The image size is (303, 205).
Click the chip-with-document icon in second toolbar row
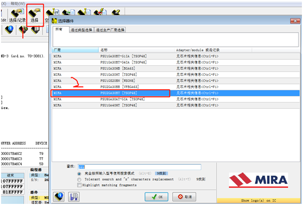(35, 30)
